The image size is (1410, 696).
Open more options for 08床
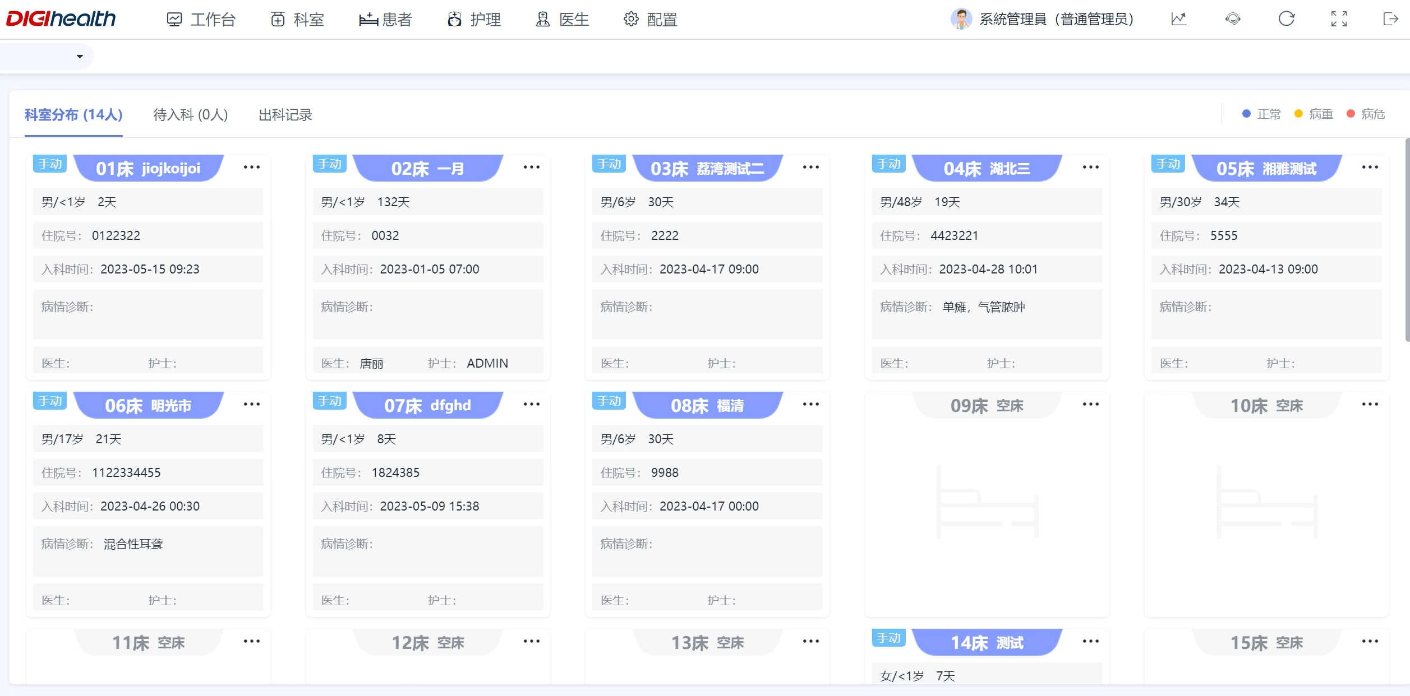pyautogui.click(x=811, y=404)
